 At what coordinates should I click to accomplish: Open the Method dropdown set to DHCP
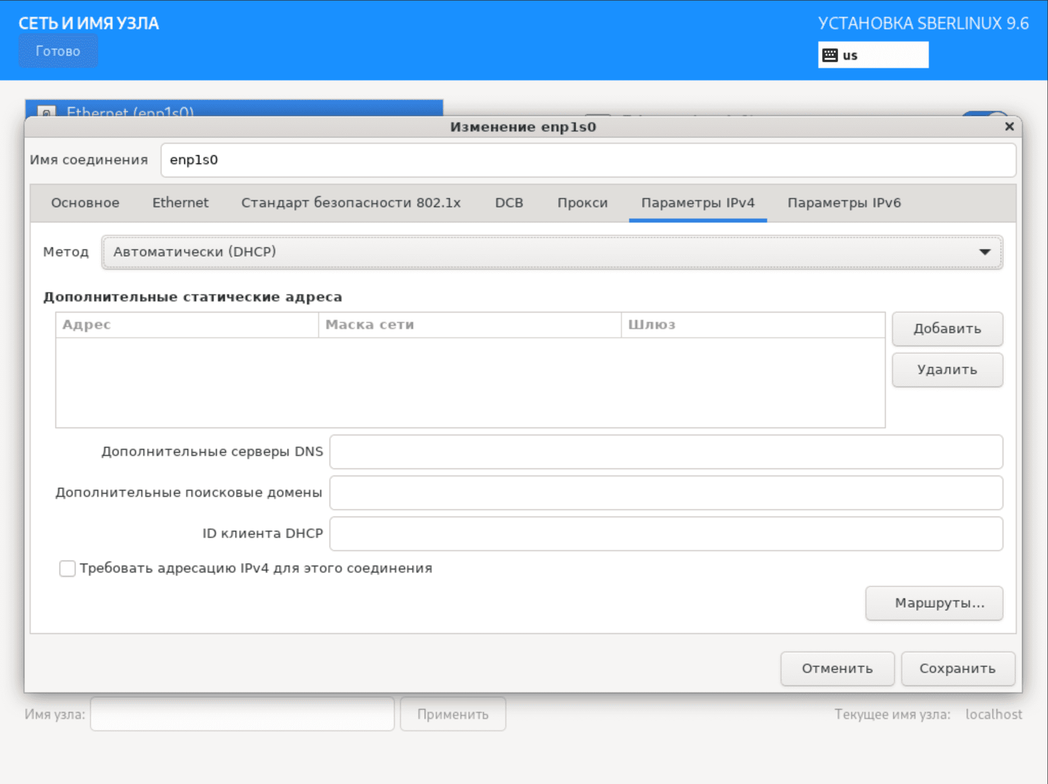click(x=552, y=252)
